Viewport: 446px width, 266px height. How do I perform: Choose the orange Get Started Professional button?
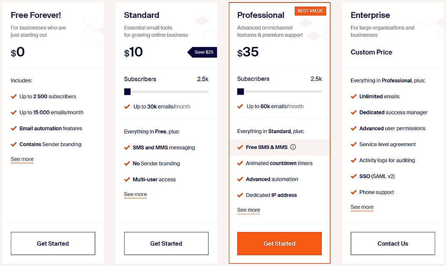coord(279,244)
